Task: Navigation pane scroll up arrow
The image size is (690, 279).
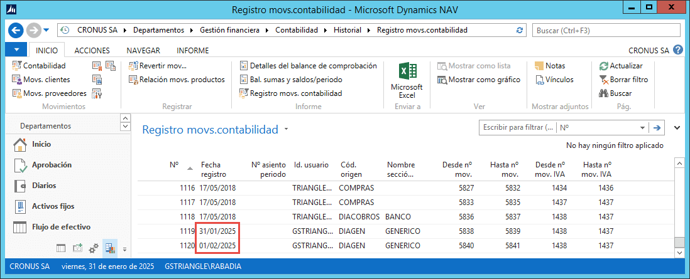Action: [126, 118]
